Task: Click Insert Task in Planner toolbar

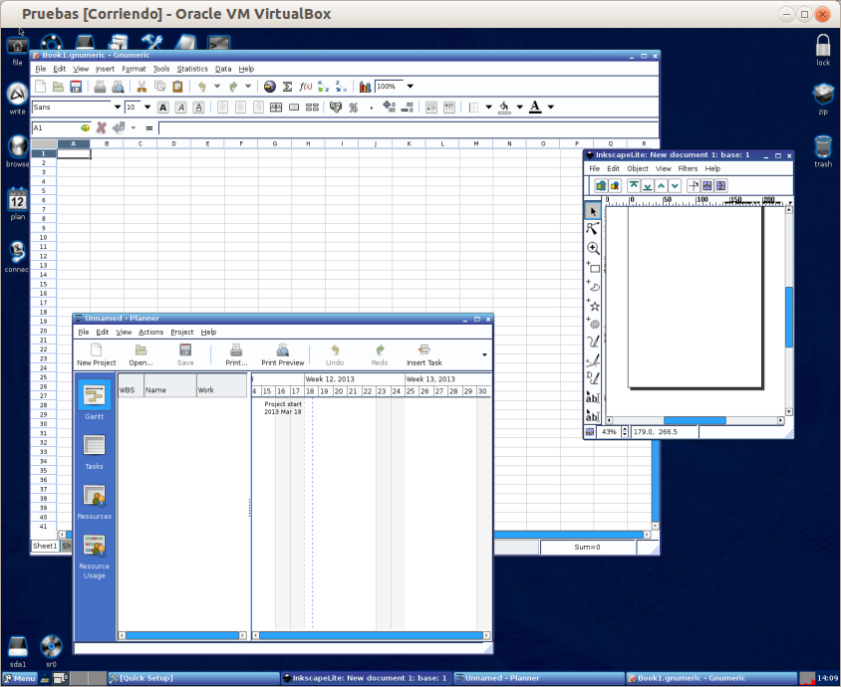Action: [423, 355]
